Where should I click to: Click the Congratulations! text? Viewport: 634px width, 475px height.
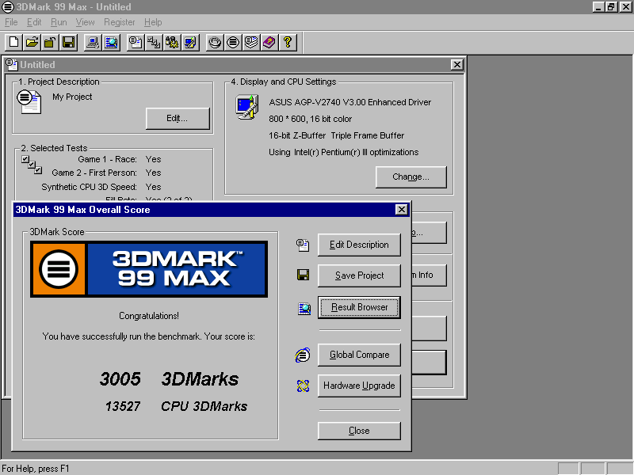(x=149, y=316)
